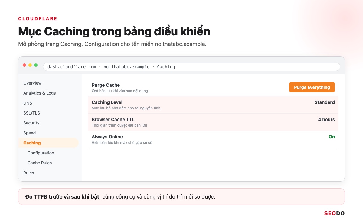Screen dimensions: 363x223
Task: Select the Always Online row title
Action: [x=107, y=137]
